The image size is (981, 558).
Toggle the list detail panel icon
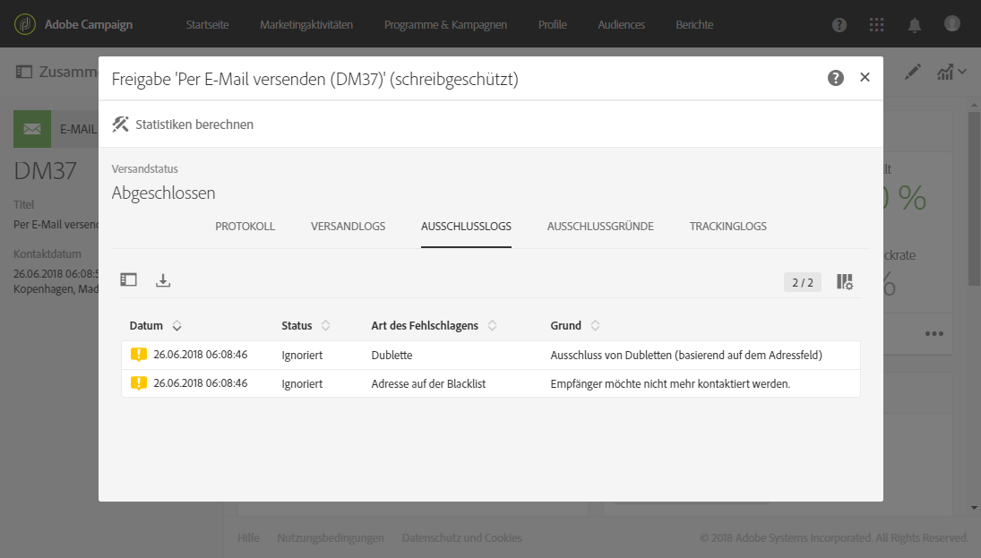point(129,280)
